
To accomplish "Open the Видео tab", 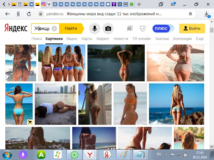I will tap(72, 39).
